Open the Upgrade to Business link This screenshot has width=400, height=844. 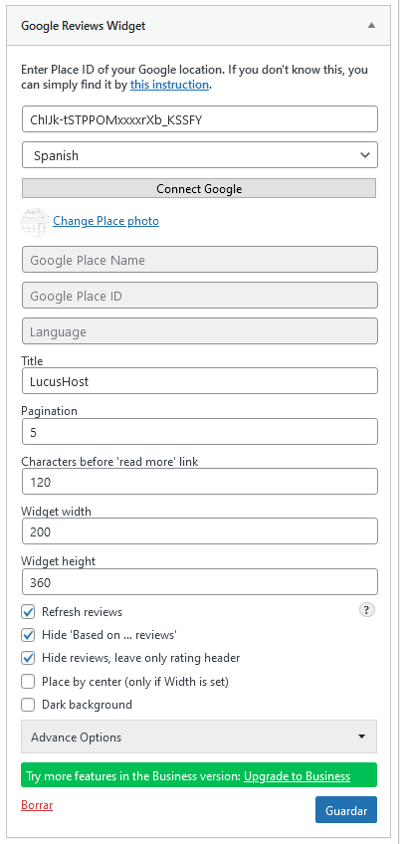tap(297, 776)
